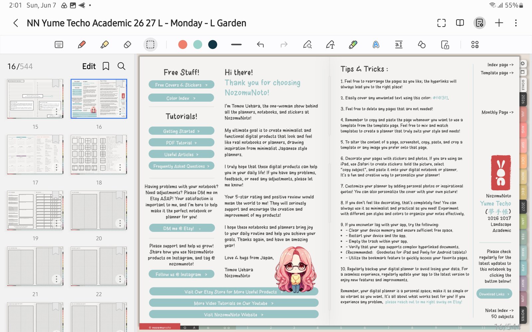The width and height of the screenshot is (532, 332).
Task: Open the Index page link
Action: (500, 65)
